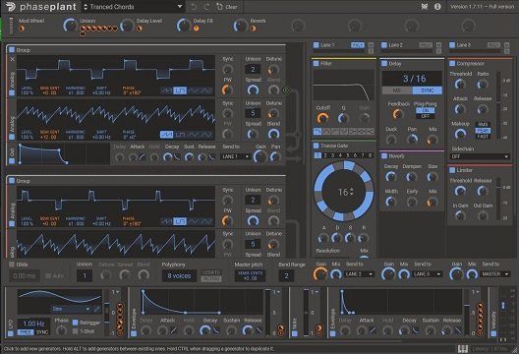Open the Send to LANE 1 dropdown
The height and width of the screenshot is (354, 519).
pyautogui.click(x=235, y=156)
